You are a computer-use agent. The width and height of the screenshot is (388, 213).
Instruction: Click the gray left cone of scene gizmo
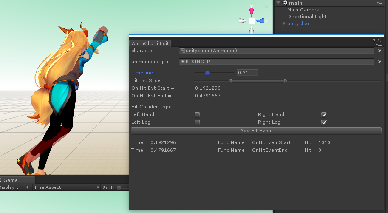click(243, 21)
